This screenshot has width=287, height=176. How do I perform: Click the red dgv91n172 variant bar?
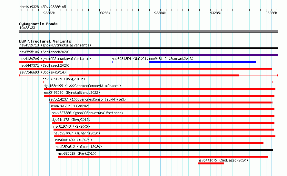pos(163,123)
